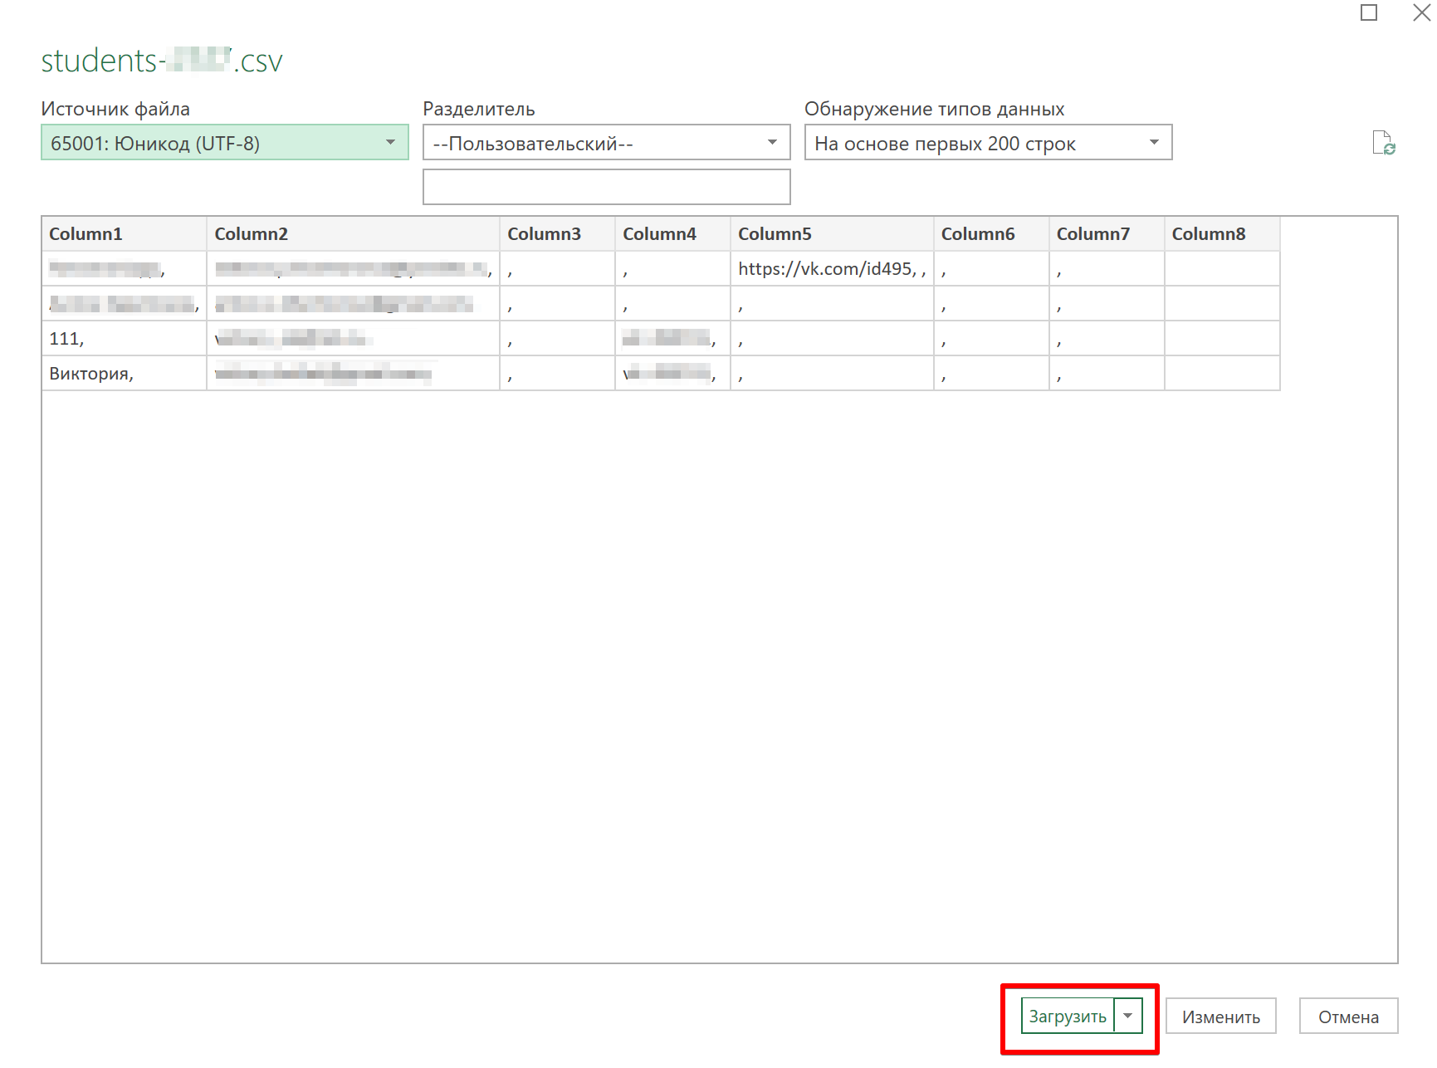
Task: Open the file origin encoding dropdown
Action: (x=224, y=143)
